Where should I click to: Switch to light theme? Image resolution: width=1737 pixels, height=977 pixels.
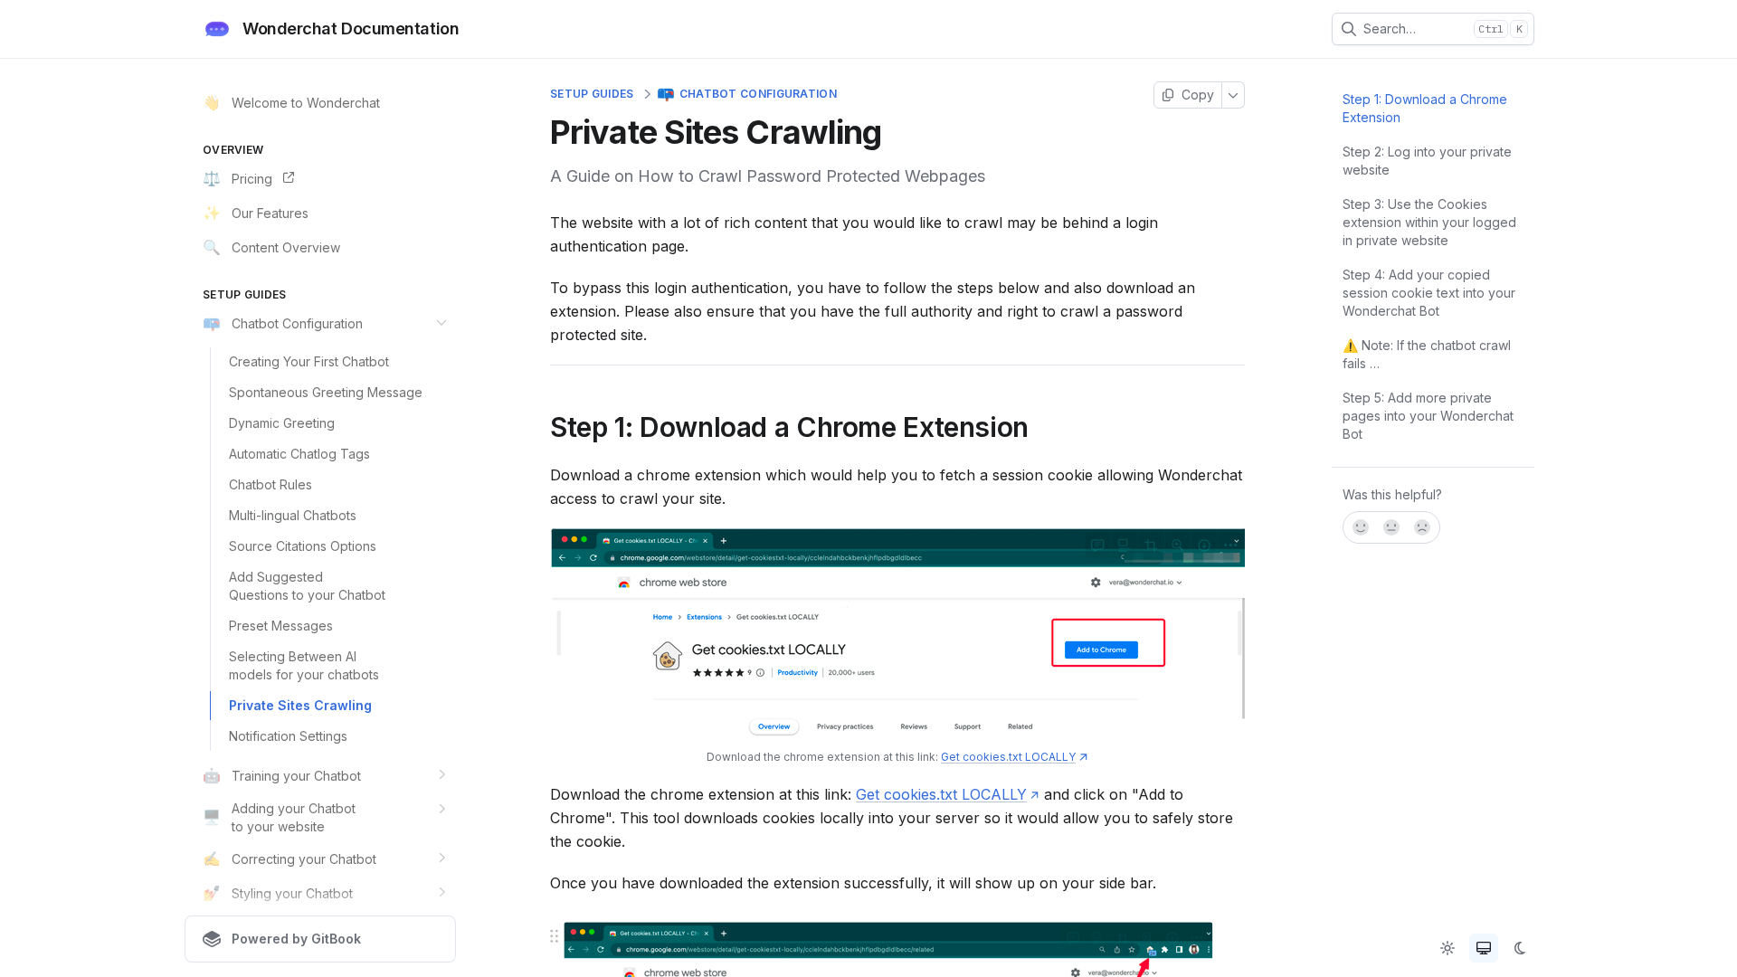click(x=1447, y=948)
